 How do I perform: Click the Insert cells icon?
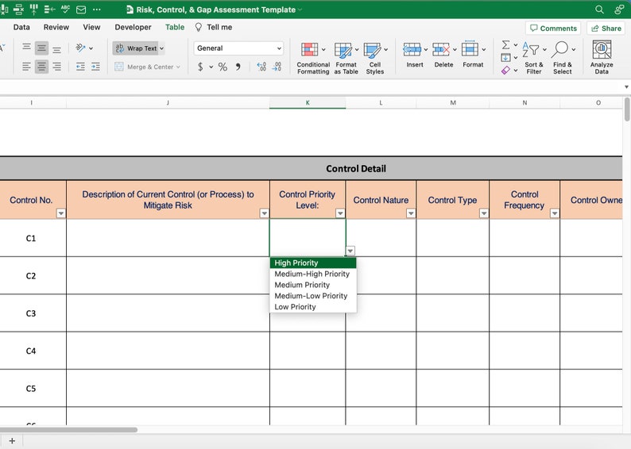click(x=412, y=49)
